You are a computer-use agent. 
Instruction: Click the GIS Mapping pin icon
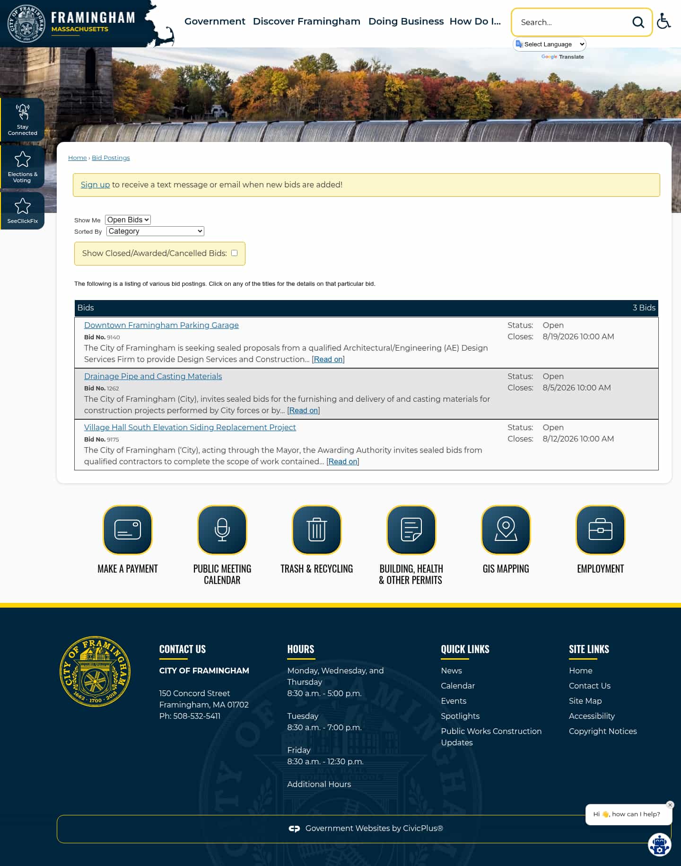[506, 530]
